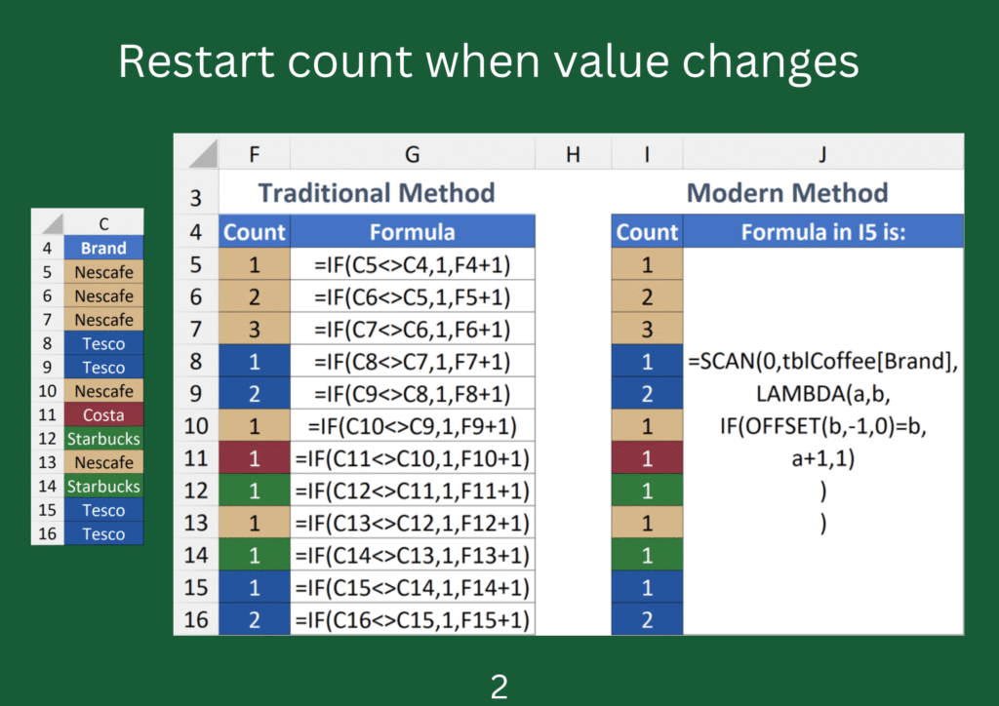Select column J header
This screenshot has height=706, width=999.
[x=822, y=152]
